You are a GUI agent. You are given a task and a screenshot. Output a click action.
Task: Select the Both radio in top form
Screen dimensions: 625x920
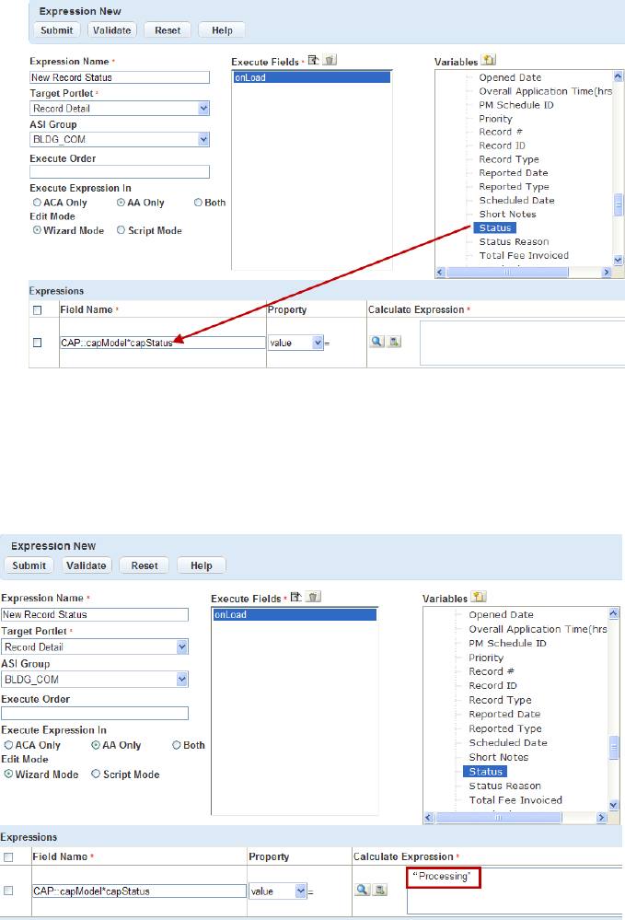click(198, 203)
